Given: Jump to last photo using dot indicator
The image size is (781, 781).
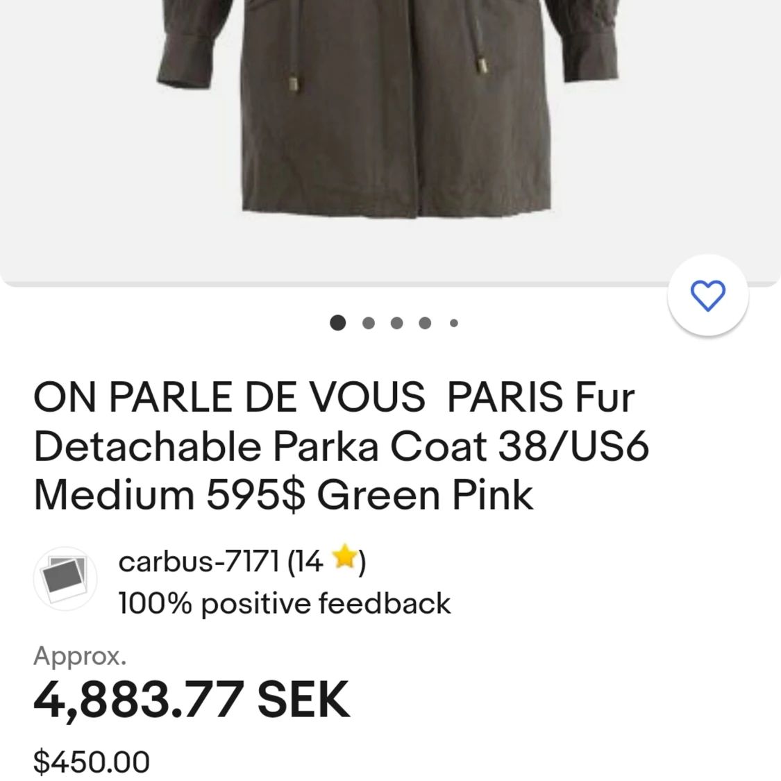Looking at the screenshot, I should pyautogui.click(x=453, y=323).
